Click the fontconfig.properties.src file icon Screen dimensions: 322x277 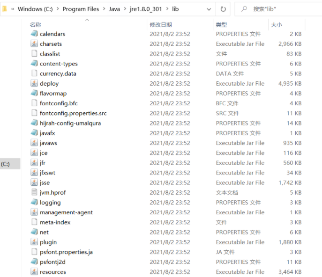tap(34, 113)
